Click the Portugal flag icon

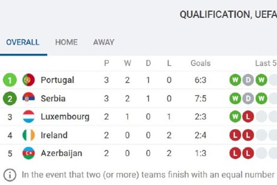click(29, 80)
